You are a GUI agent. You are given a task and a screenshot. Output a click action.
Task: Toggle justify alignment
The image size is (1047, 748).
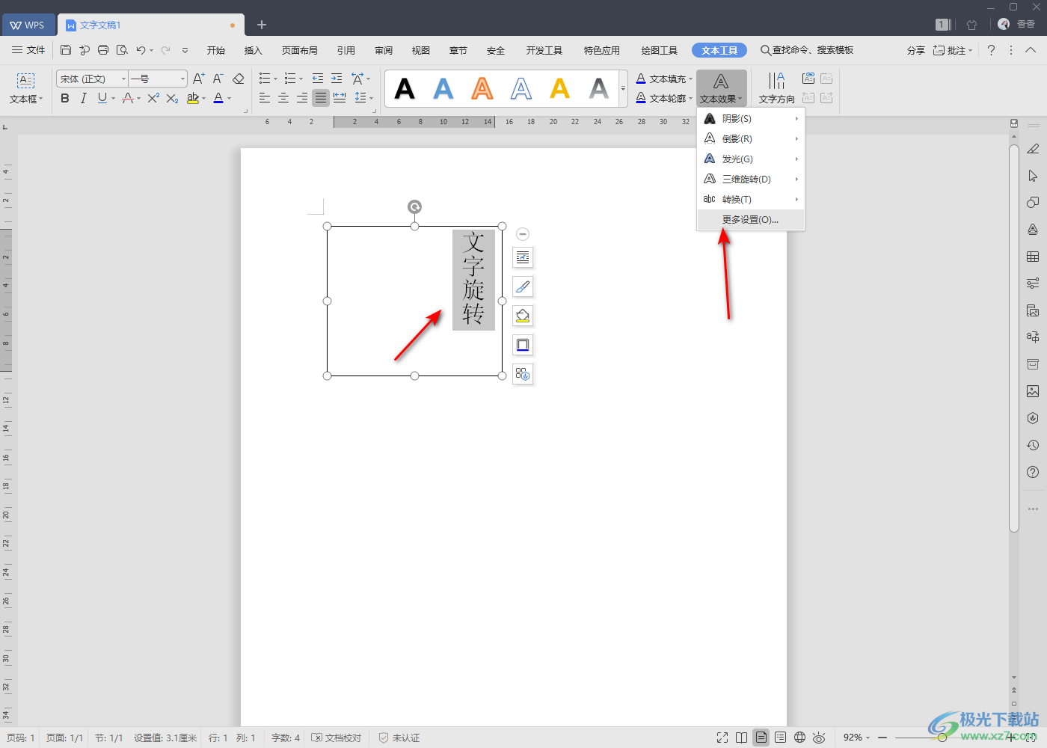pyautogui.click(x=321, y=98)
